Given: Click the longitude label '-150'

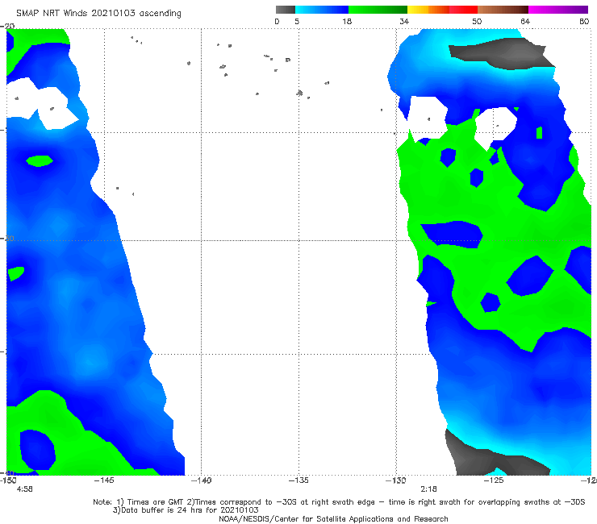Looking at the screenshot, I should click(x=8, y=480).
